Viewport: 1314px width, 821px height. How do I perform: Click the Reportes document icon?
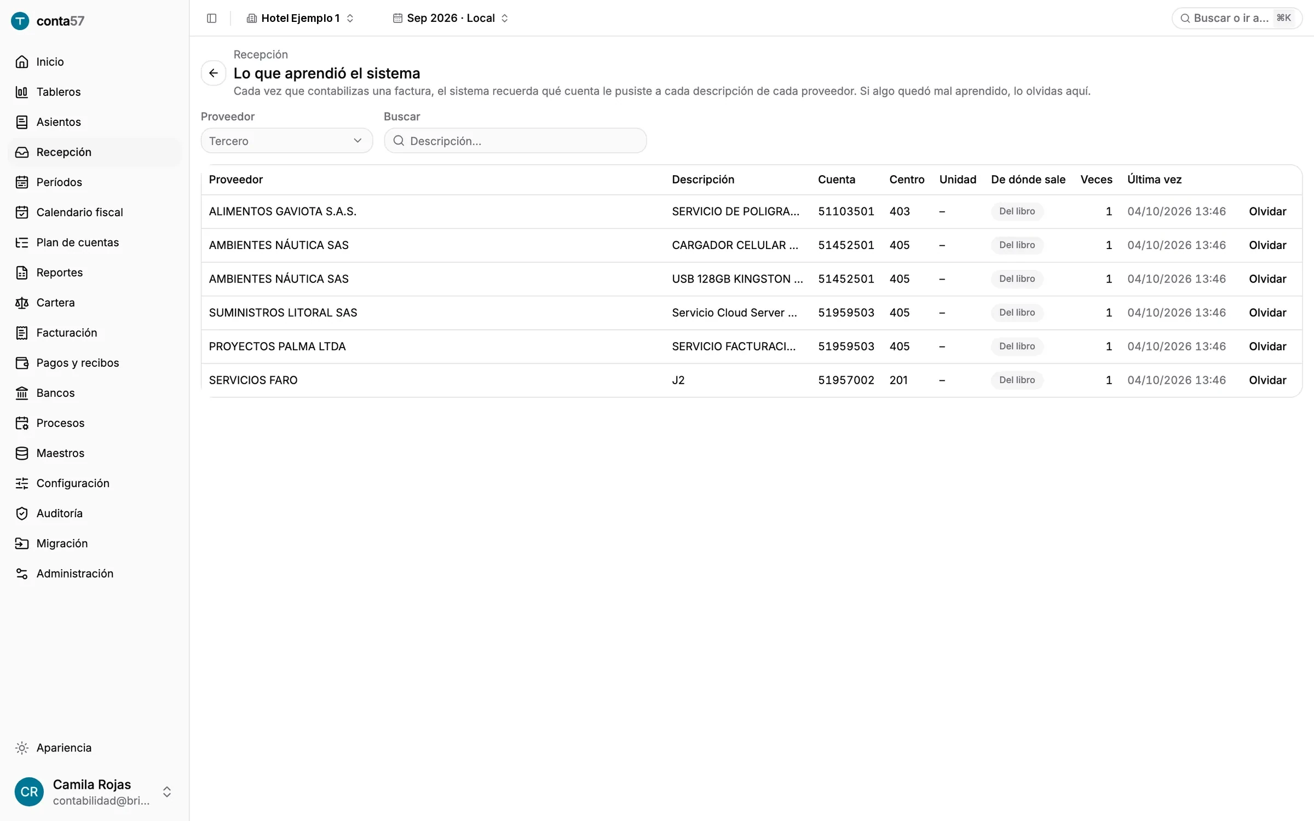(x=22, y=273)
